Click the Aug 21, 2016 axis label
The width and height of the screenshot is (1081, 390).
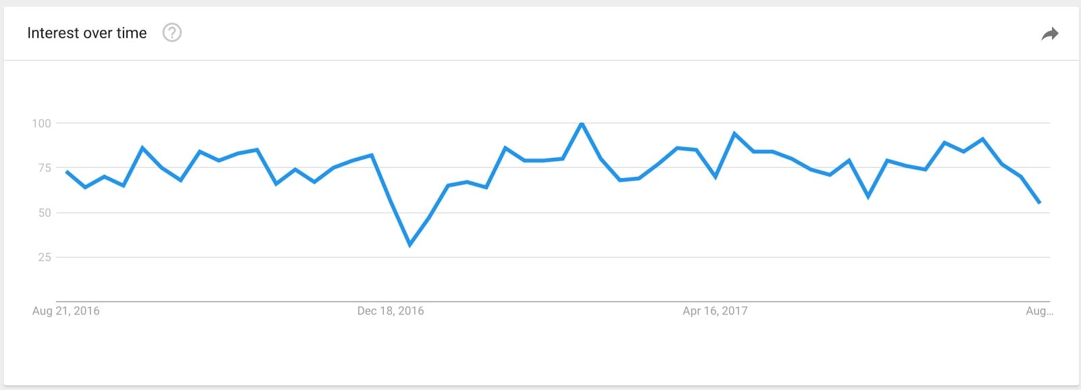point(66,311)
